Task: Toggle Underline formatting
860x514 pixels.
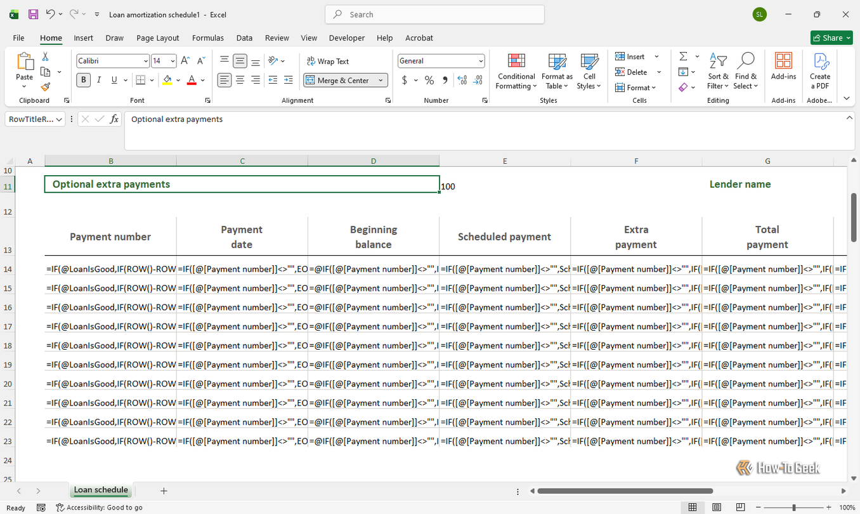Action: pyautogui.click(x=114, y=81)
